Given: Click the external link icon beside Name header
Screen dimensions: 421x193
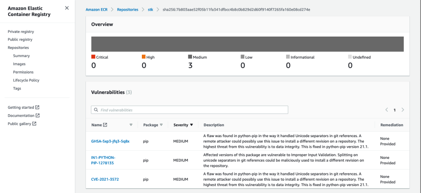Looking at the screenshot, I should [x=105, y=125].
